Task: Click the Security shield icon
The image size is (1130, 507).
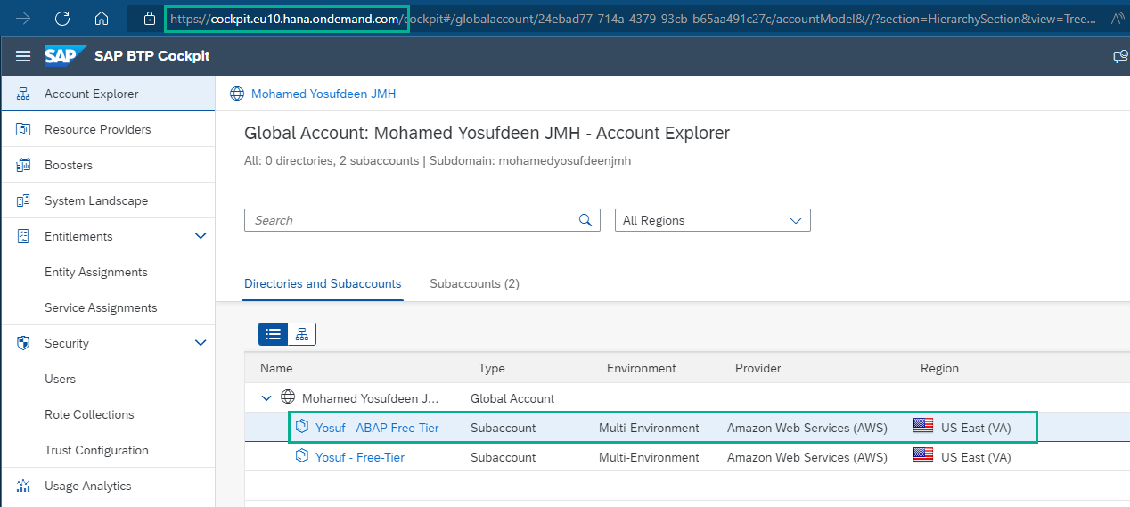Action: [x=23, y=343]
